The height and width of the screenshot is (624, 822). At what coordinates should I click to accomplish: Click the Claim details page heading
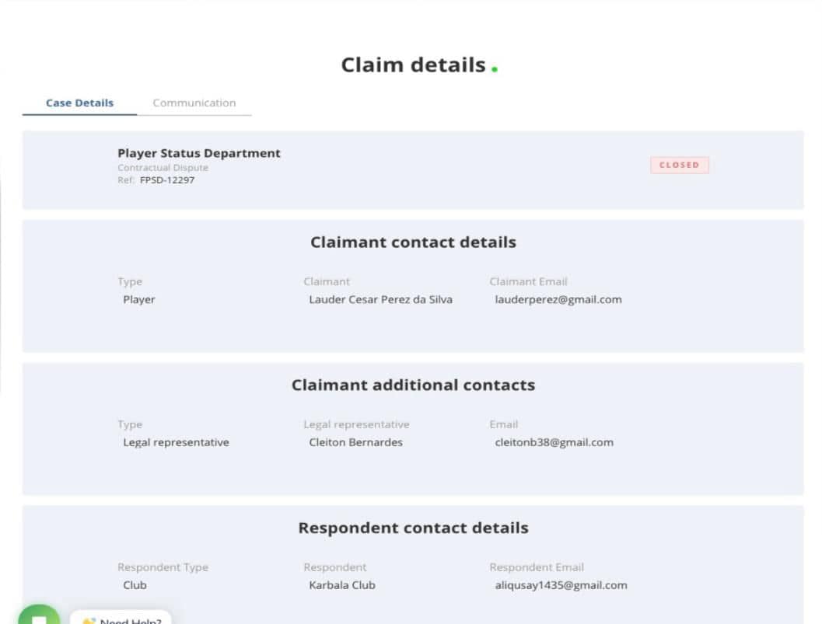tap(413, 64)
